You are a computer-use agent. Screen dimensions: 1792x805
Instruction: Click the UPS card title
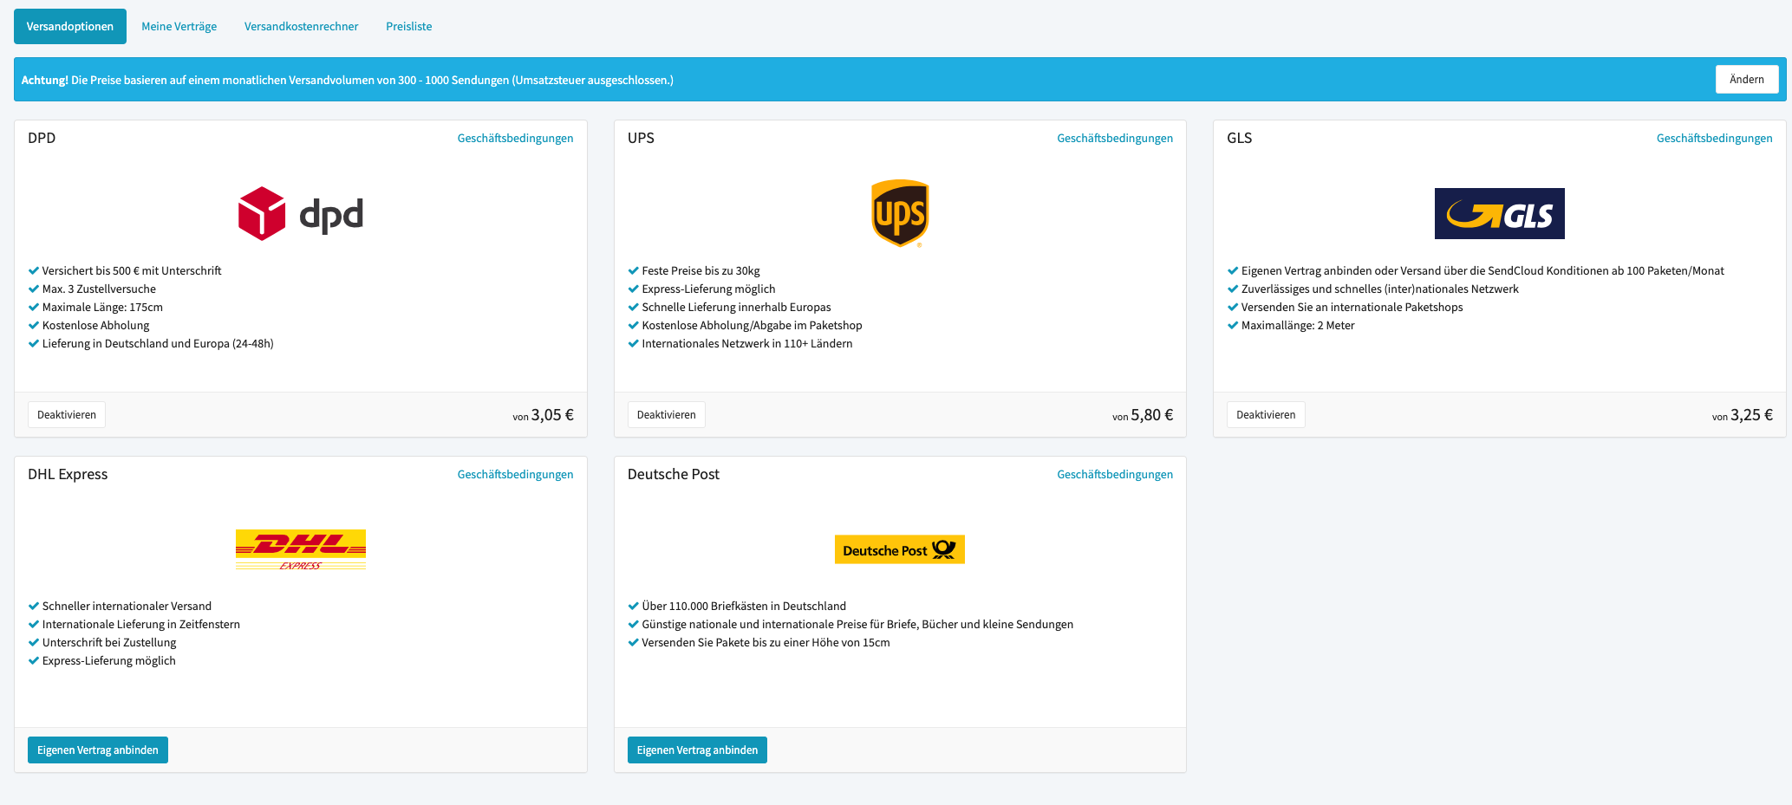pyautogui.click(x=641, y=139)
